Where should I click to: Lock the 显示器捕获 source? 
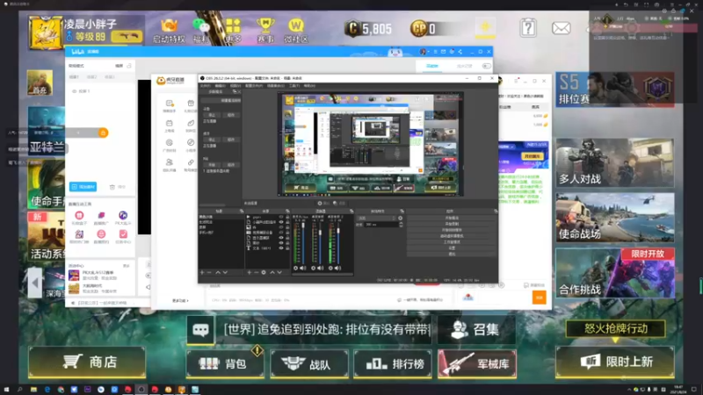pos(287,238)
